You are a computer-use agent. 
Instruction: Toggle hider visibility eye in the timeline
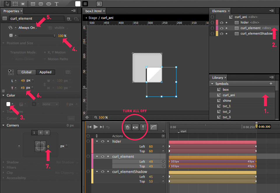tap(102, 142)
